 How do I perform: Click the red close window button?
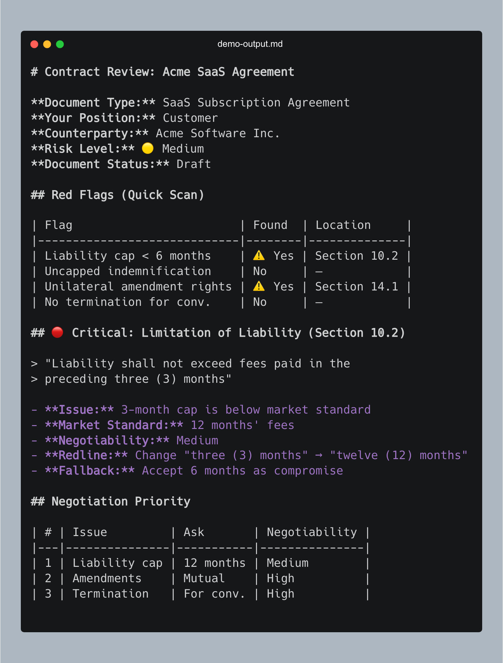point(34,44)
